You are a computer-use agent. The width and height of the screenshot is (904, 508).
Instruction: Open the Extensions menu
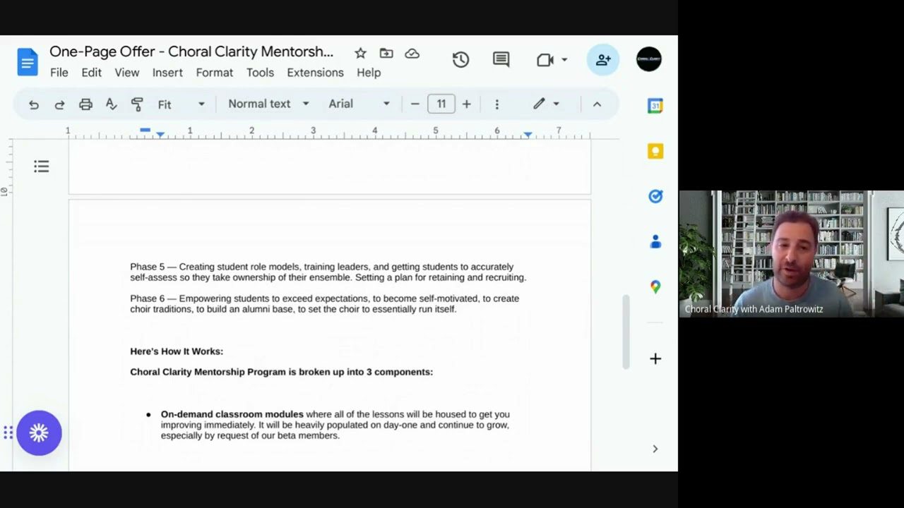click(315, 73)
